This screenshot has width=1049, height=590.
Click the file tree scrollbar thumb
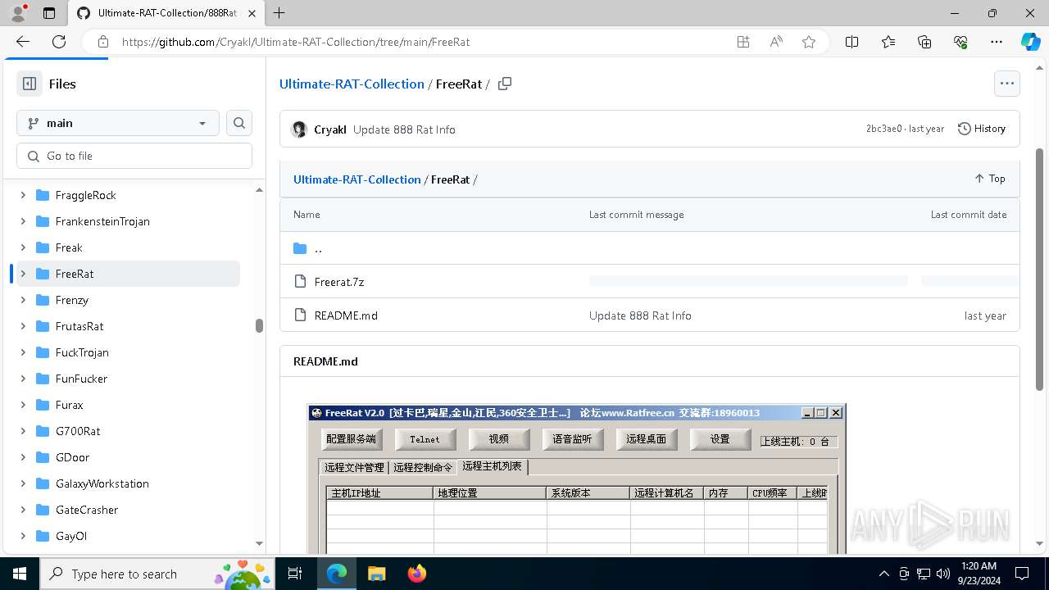tap(259, 325)
